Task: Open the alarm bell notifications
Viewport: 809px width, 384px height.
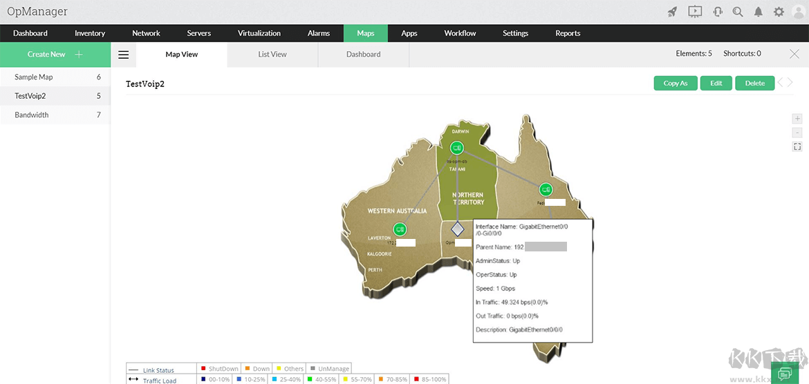Action: click(758, 12)
